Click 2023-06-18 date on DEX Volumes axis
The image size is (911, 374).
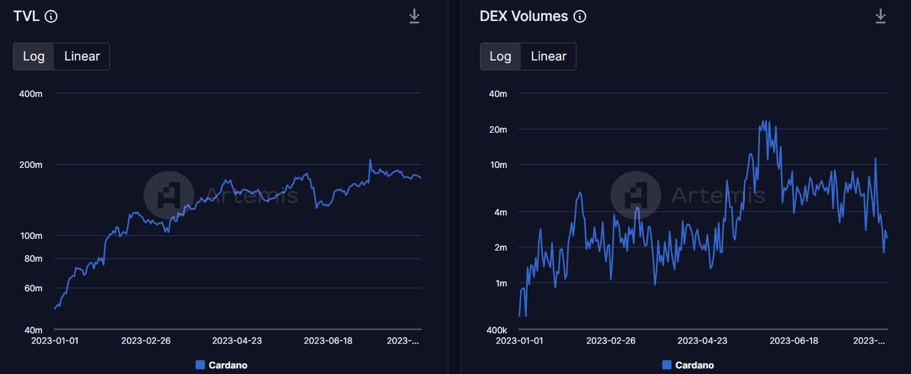pos(793,341)
